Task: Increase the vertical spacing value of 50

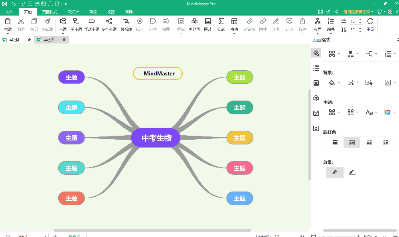Action: pos(360,28)
